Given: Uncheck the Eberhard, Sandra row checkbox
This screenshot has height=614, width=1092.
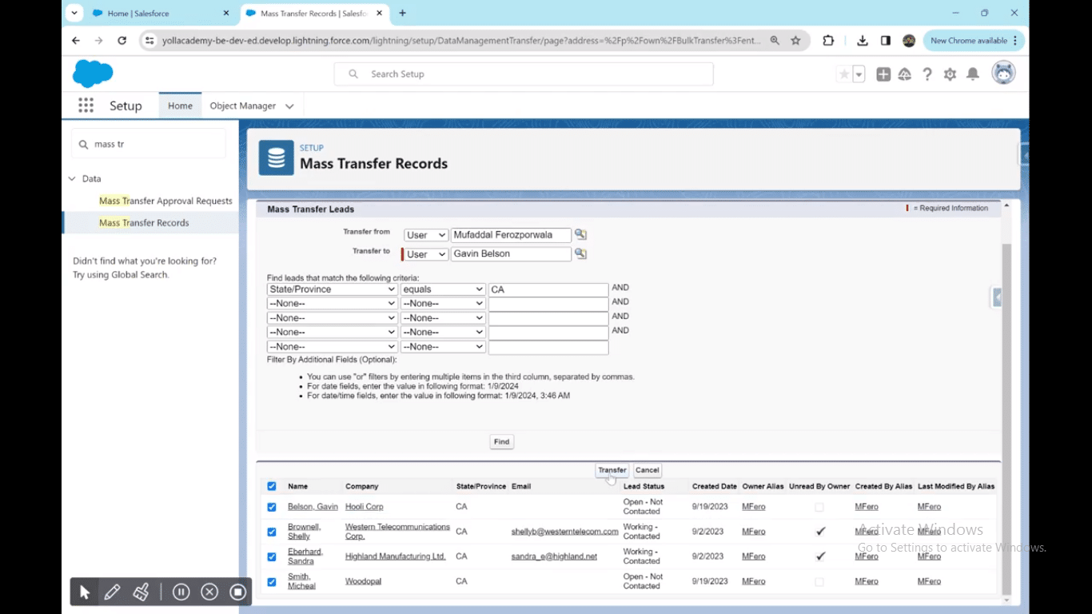Looking at the screenshot, I should pos(272,556).
